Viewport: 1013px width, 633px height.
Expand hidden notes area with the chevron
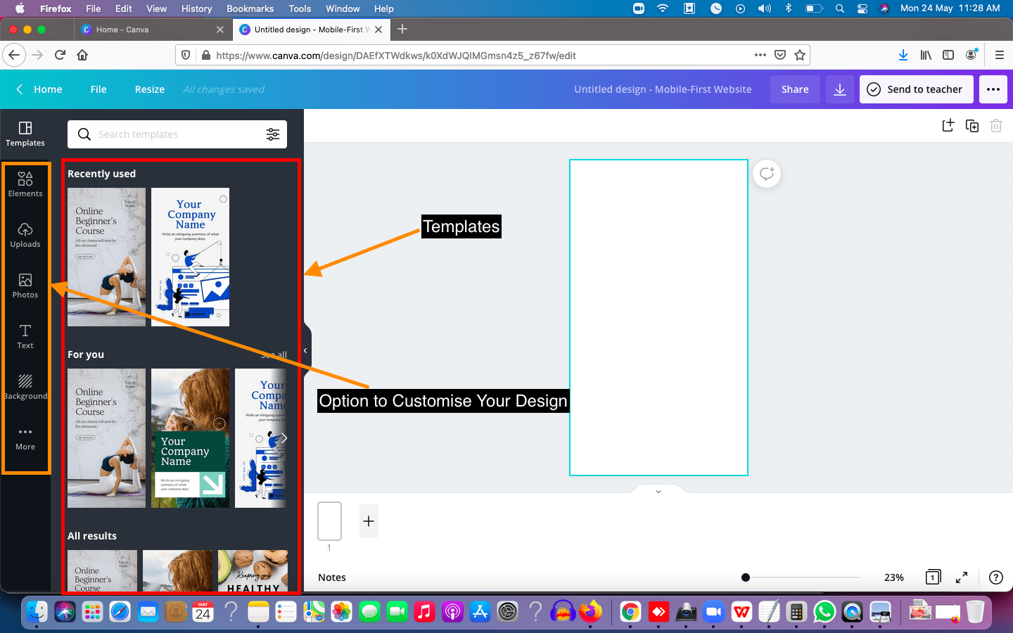658,491
